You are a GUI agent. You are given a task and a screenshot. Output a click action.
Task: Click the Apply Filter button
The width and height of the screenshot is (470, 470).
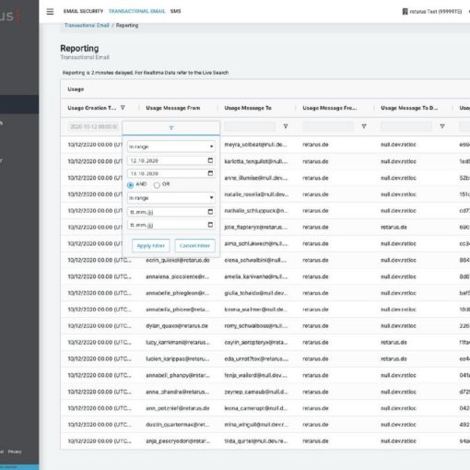(150, 246)
